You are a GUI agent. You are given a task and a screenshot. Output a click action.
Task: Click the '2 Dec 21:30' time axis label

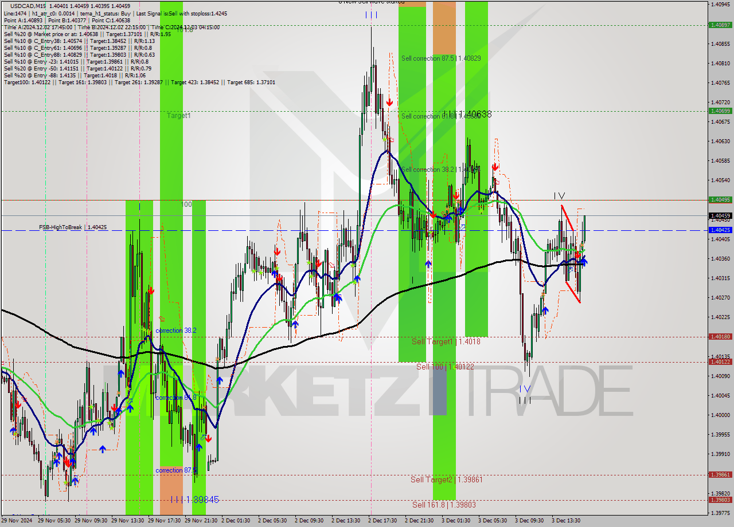[x=419, y=521]
